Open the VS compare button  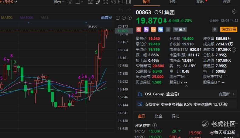113,2
